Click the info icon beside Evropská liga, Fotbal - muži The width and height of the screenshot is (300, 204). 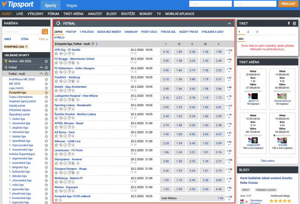[x=96, y=44]
